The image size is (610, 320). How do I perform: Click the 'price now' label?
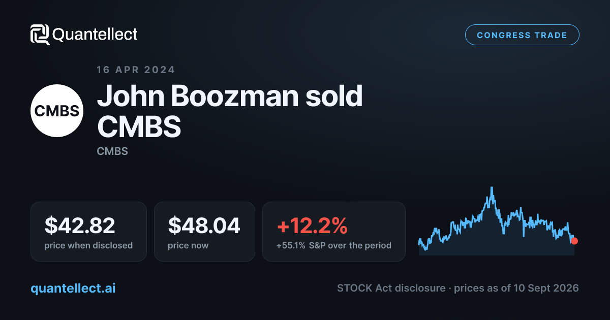[188, 245]
